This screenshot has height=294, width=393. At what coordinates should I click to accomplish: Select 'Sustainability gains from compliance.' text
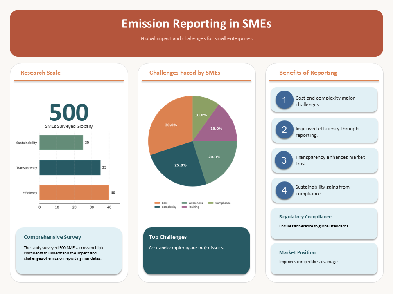322,190
